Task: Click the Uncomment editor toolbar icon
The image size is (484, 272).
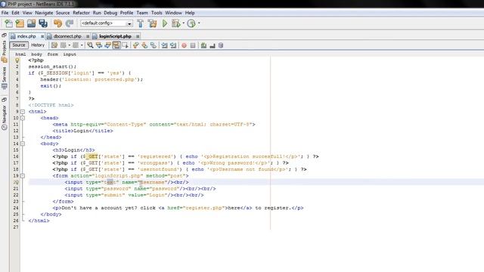Action: (x=213, y=45)
